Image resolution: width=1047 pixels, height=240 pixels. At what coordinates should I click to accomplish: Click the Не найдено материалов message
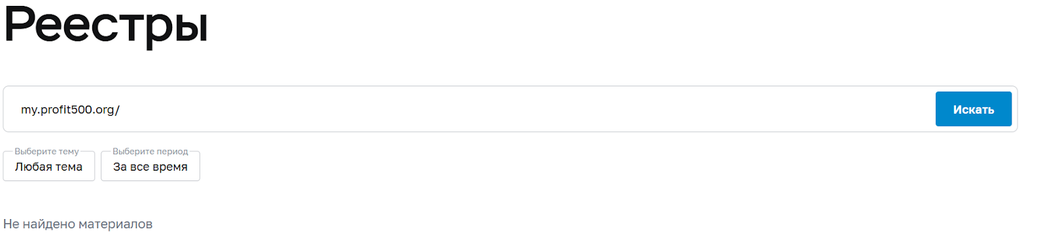(x=78, y=224)
